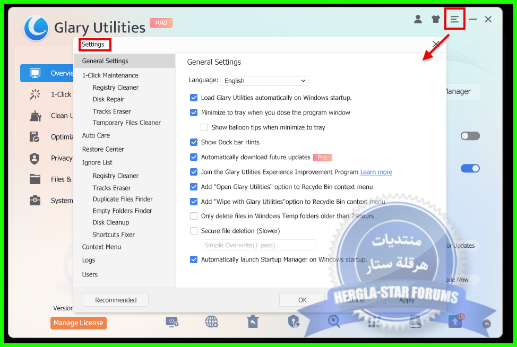Click the Glary Utilities crescent logo

pyautogui.click(x=36, y=28)
